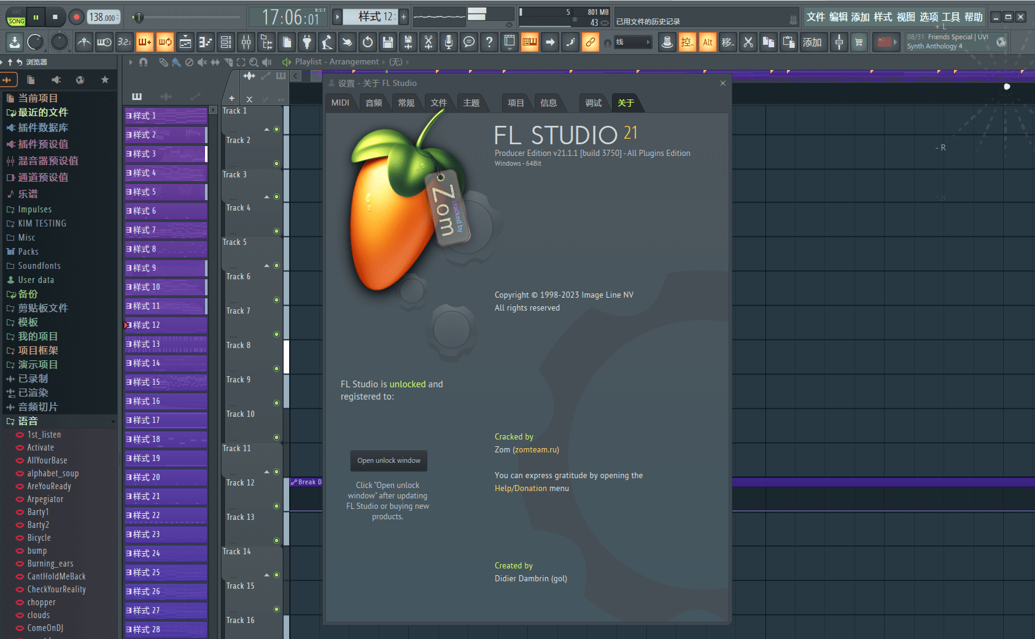Open the tempo tapper icon

327,42
